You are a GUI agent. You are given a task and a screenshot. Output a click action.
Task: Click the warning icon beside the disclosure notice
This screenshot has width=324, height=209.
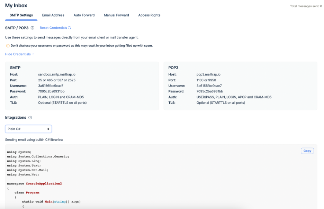pos(8,46)
